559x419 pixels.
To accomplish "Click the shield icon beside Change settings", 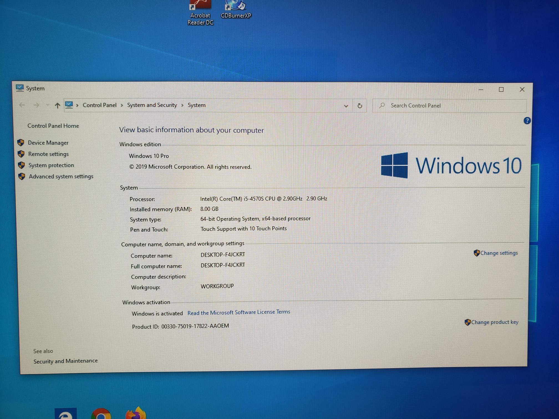I will [476, 253].
